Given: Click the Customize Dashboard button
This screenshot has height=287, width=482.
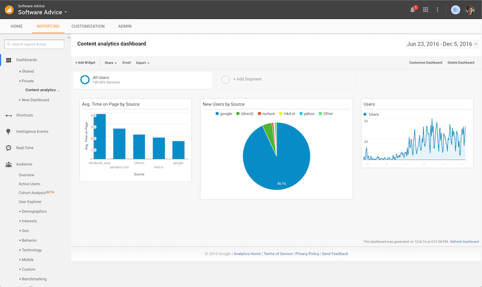Looking at the screenshot, I should [x=426, y=63].
